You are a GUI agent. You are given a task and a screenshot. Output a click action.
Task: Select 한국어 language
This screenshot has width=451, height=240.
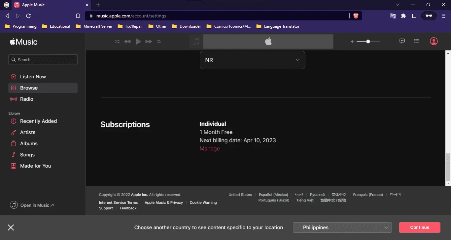point(395,195)
